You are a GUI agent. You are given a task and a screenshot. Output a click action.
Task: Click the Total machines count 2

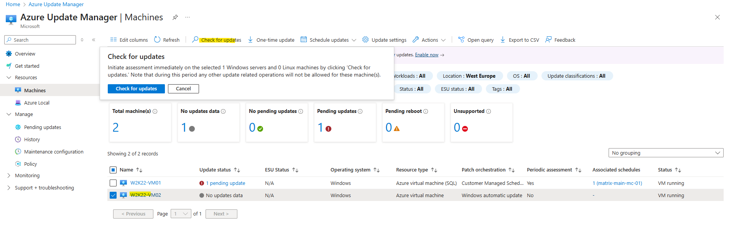[116, 127]
